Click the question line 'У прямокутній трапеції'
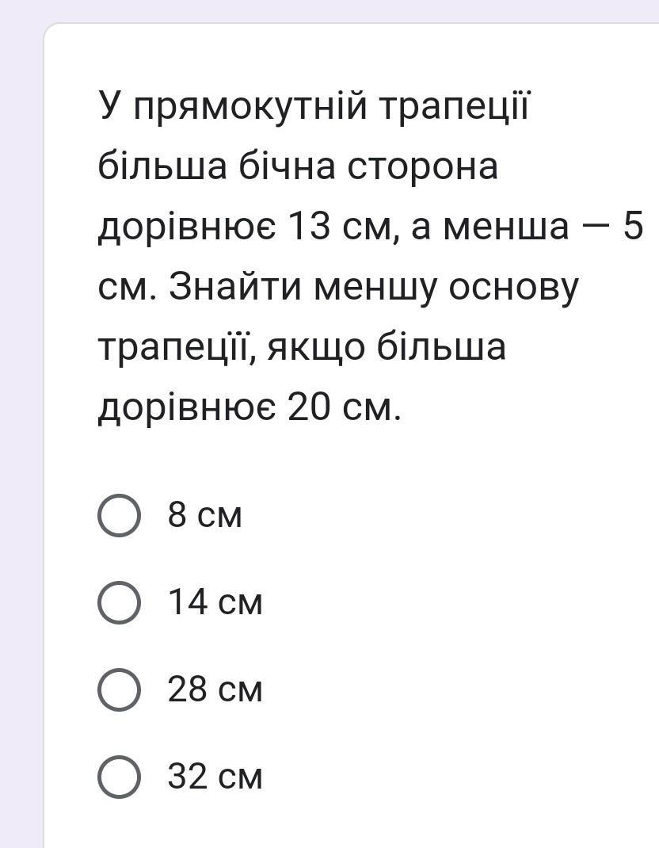 pos(313,106)
